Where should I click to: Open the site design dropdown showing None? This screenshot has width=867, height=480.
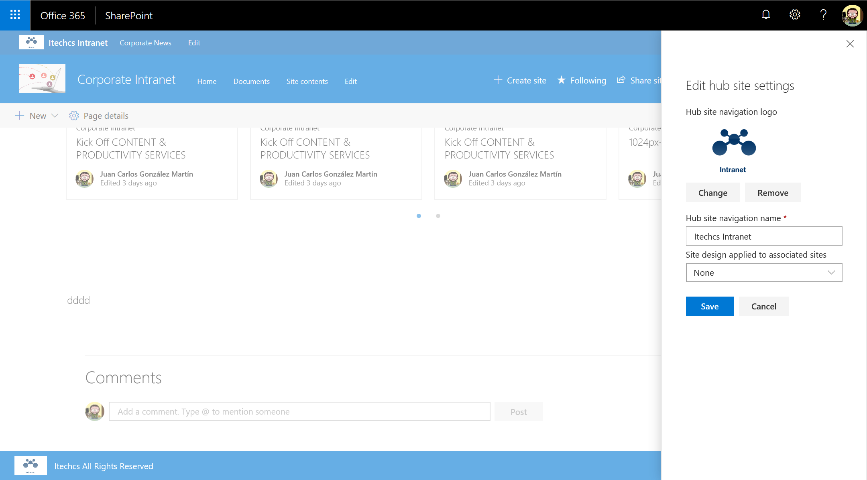tap(763, 273)
